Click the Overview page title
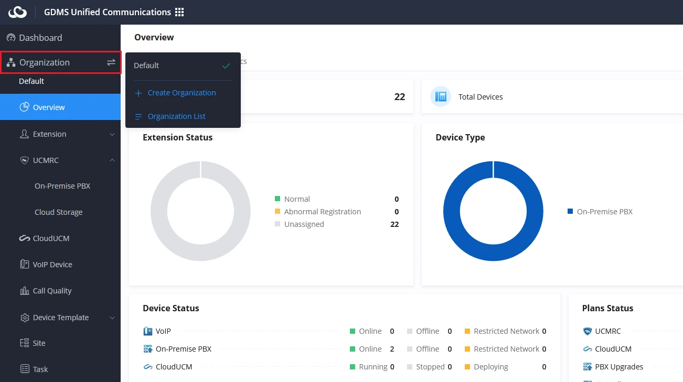The height and width of the screenshot is (382, 683). 154,37
